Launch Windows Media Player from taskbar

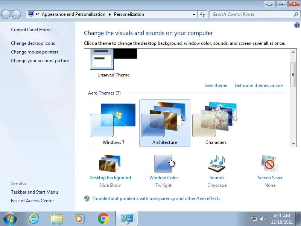[79, 219]
